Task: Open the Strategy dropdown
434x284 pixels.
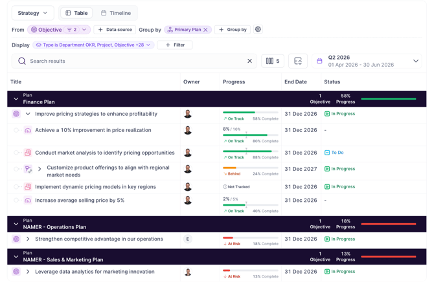Action: [x=32, y=13]
